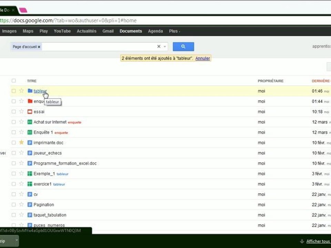Viewport: 331px width, 248px height.
Task: Click the cv document icon
Action: [30, 194]
